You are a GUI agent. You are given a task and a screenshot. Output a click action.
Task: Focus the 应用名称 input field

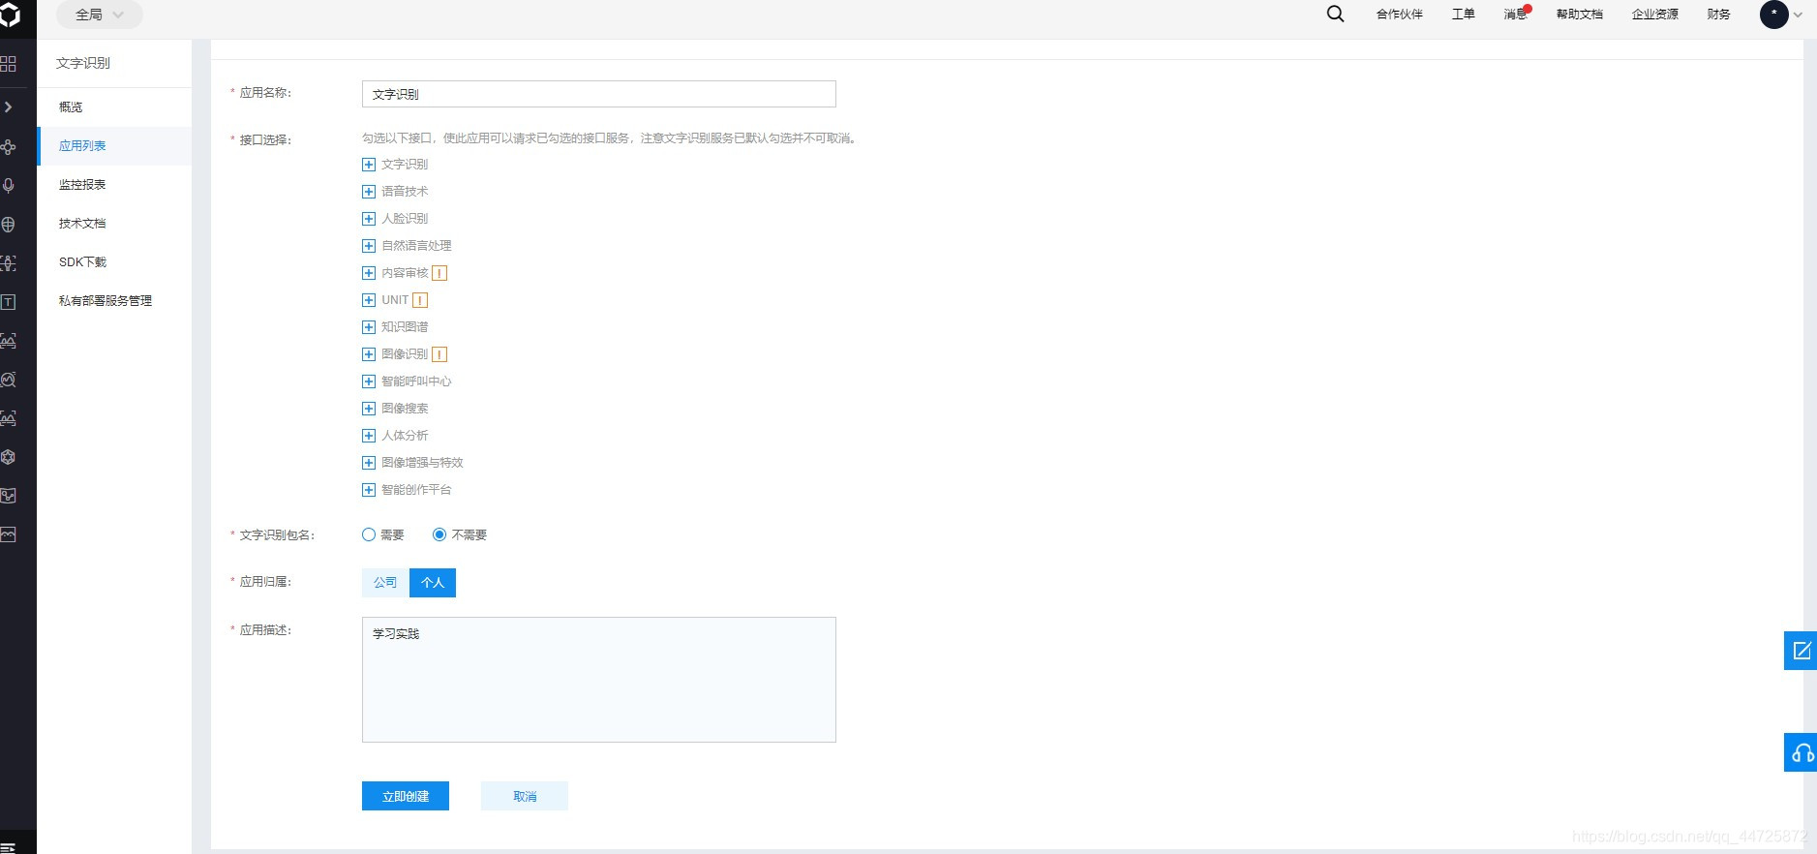[x=599, y=94]
